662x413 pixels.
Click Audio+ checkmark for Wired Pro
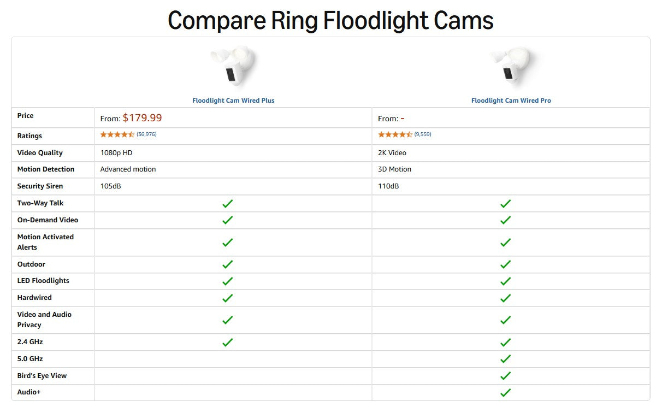pyautogui.click(x=505, y=392)
